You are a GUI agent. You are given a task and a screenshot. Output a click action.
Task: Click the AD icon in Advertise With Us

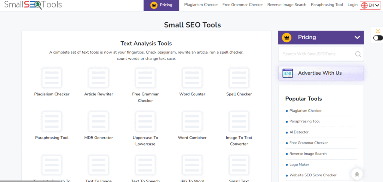[x=288, y=73]
